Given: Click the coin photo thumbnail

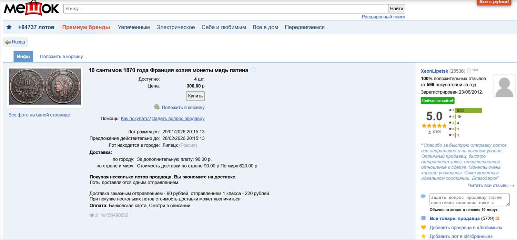Looking at the screenshot, I should 45,87.
